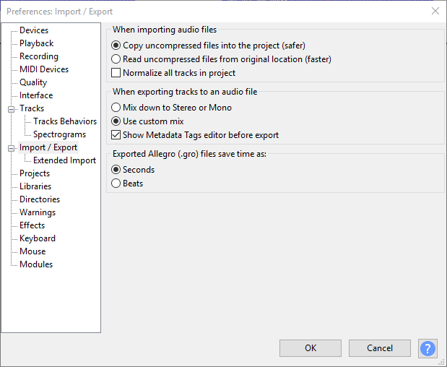
Task: Click the Cancel button
Action: click(x=380, y=348)
